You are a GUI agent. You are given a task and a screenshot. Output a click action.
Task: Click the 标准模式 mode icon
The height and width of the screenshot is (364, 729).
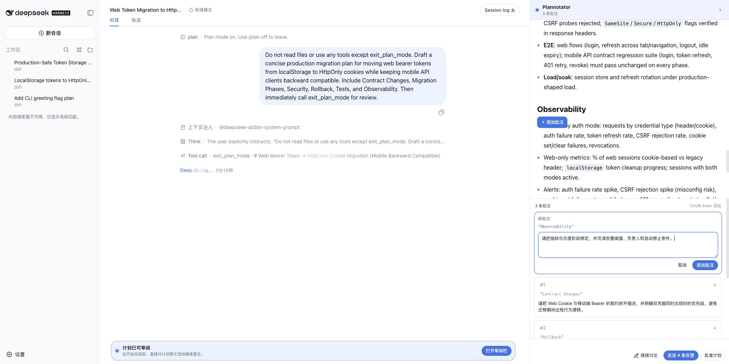tap(191, 10)
